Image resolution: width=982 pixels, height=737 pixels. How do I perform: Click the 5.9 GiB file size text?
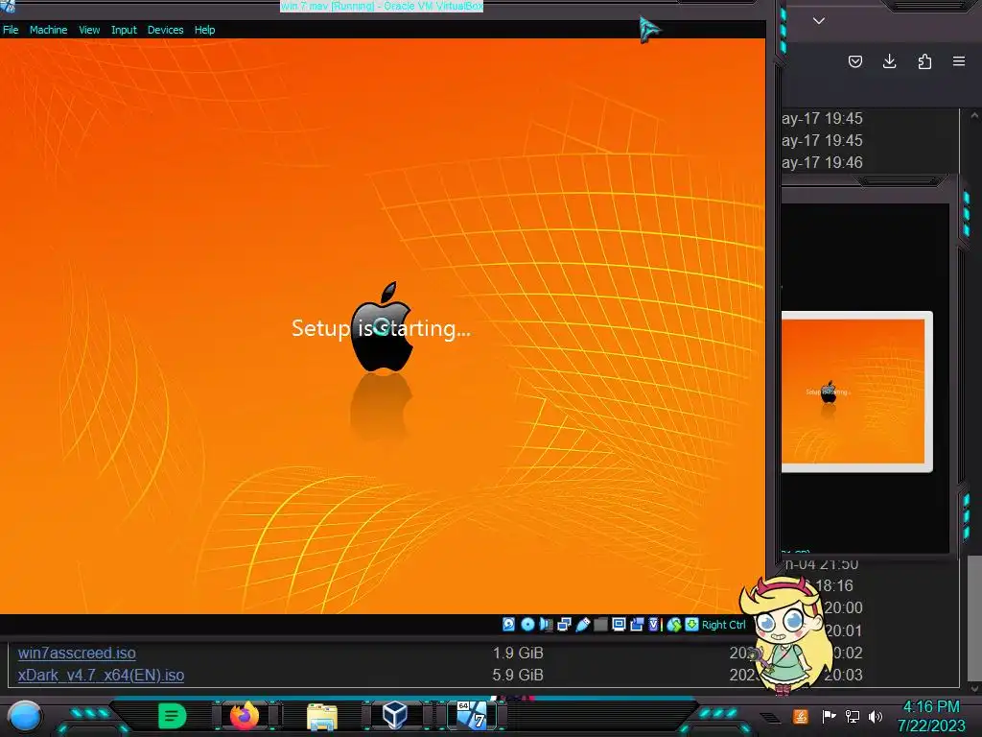[x=518, y=675]
